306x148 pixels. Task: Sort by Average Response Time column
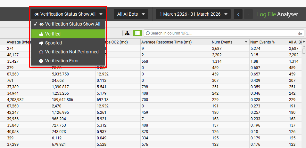point(166,42)
